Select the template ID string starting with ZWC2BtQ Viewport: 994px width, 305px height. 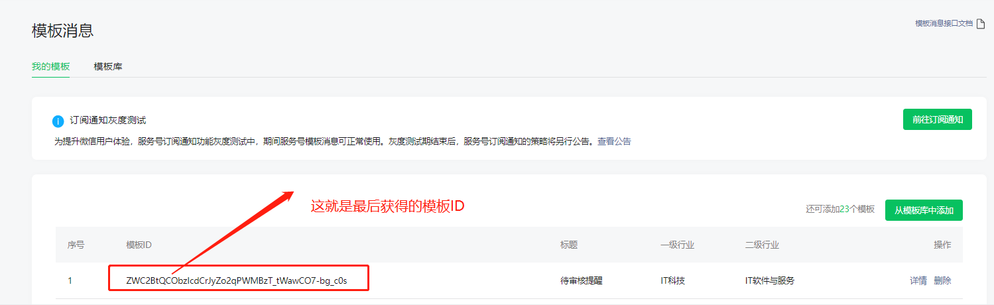click(237, 280)
